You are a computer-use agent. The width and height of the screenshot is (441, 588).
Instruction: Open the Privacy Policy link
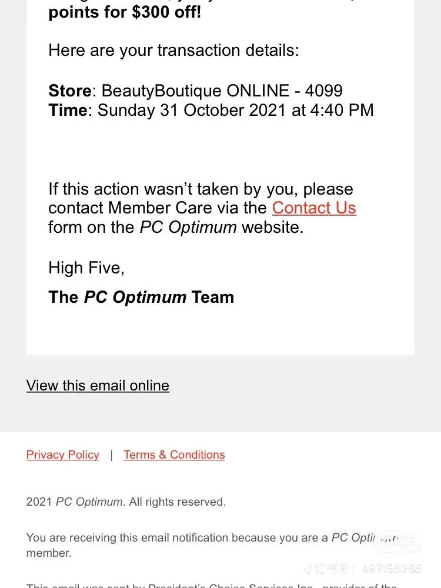point(63,455)
